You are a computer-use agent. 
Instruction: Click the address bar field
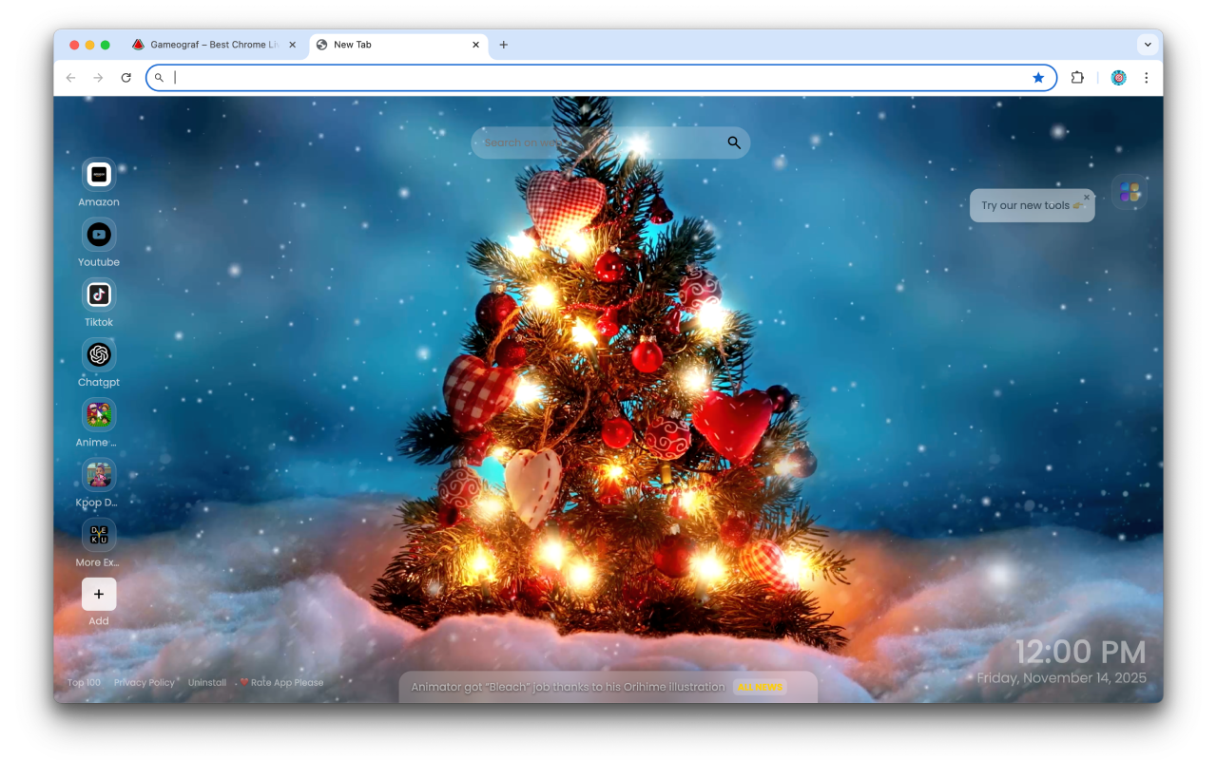click(601, 78)
